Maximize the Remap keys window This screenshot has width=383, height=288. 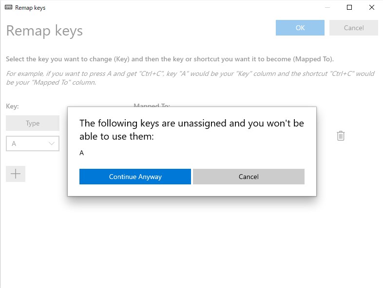tap(349, 8)
